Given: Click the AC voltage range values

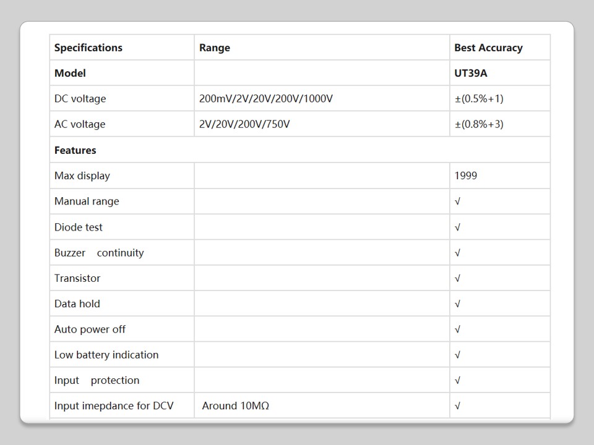Looking at the screenshot, I should (244, 124).
